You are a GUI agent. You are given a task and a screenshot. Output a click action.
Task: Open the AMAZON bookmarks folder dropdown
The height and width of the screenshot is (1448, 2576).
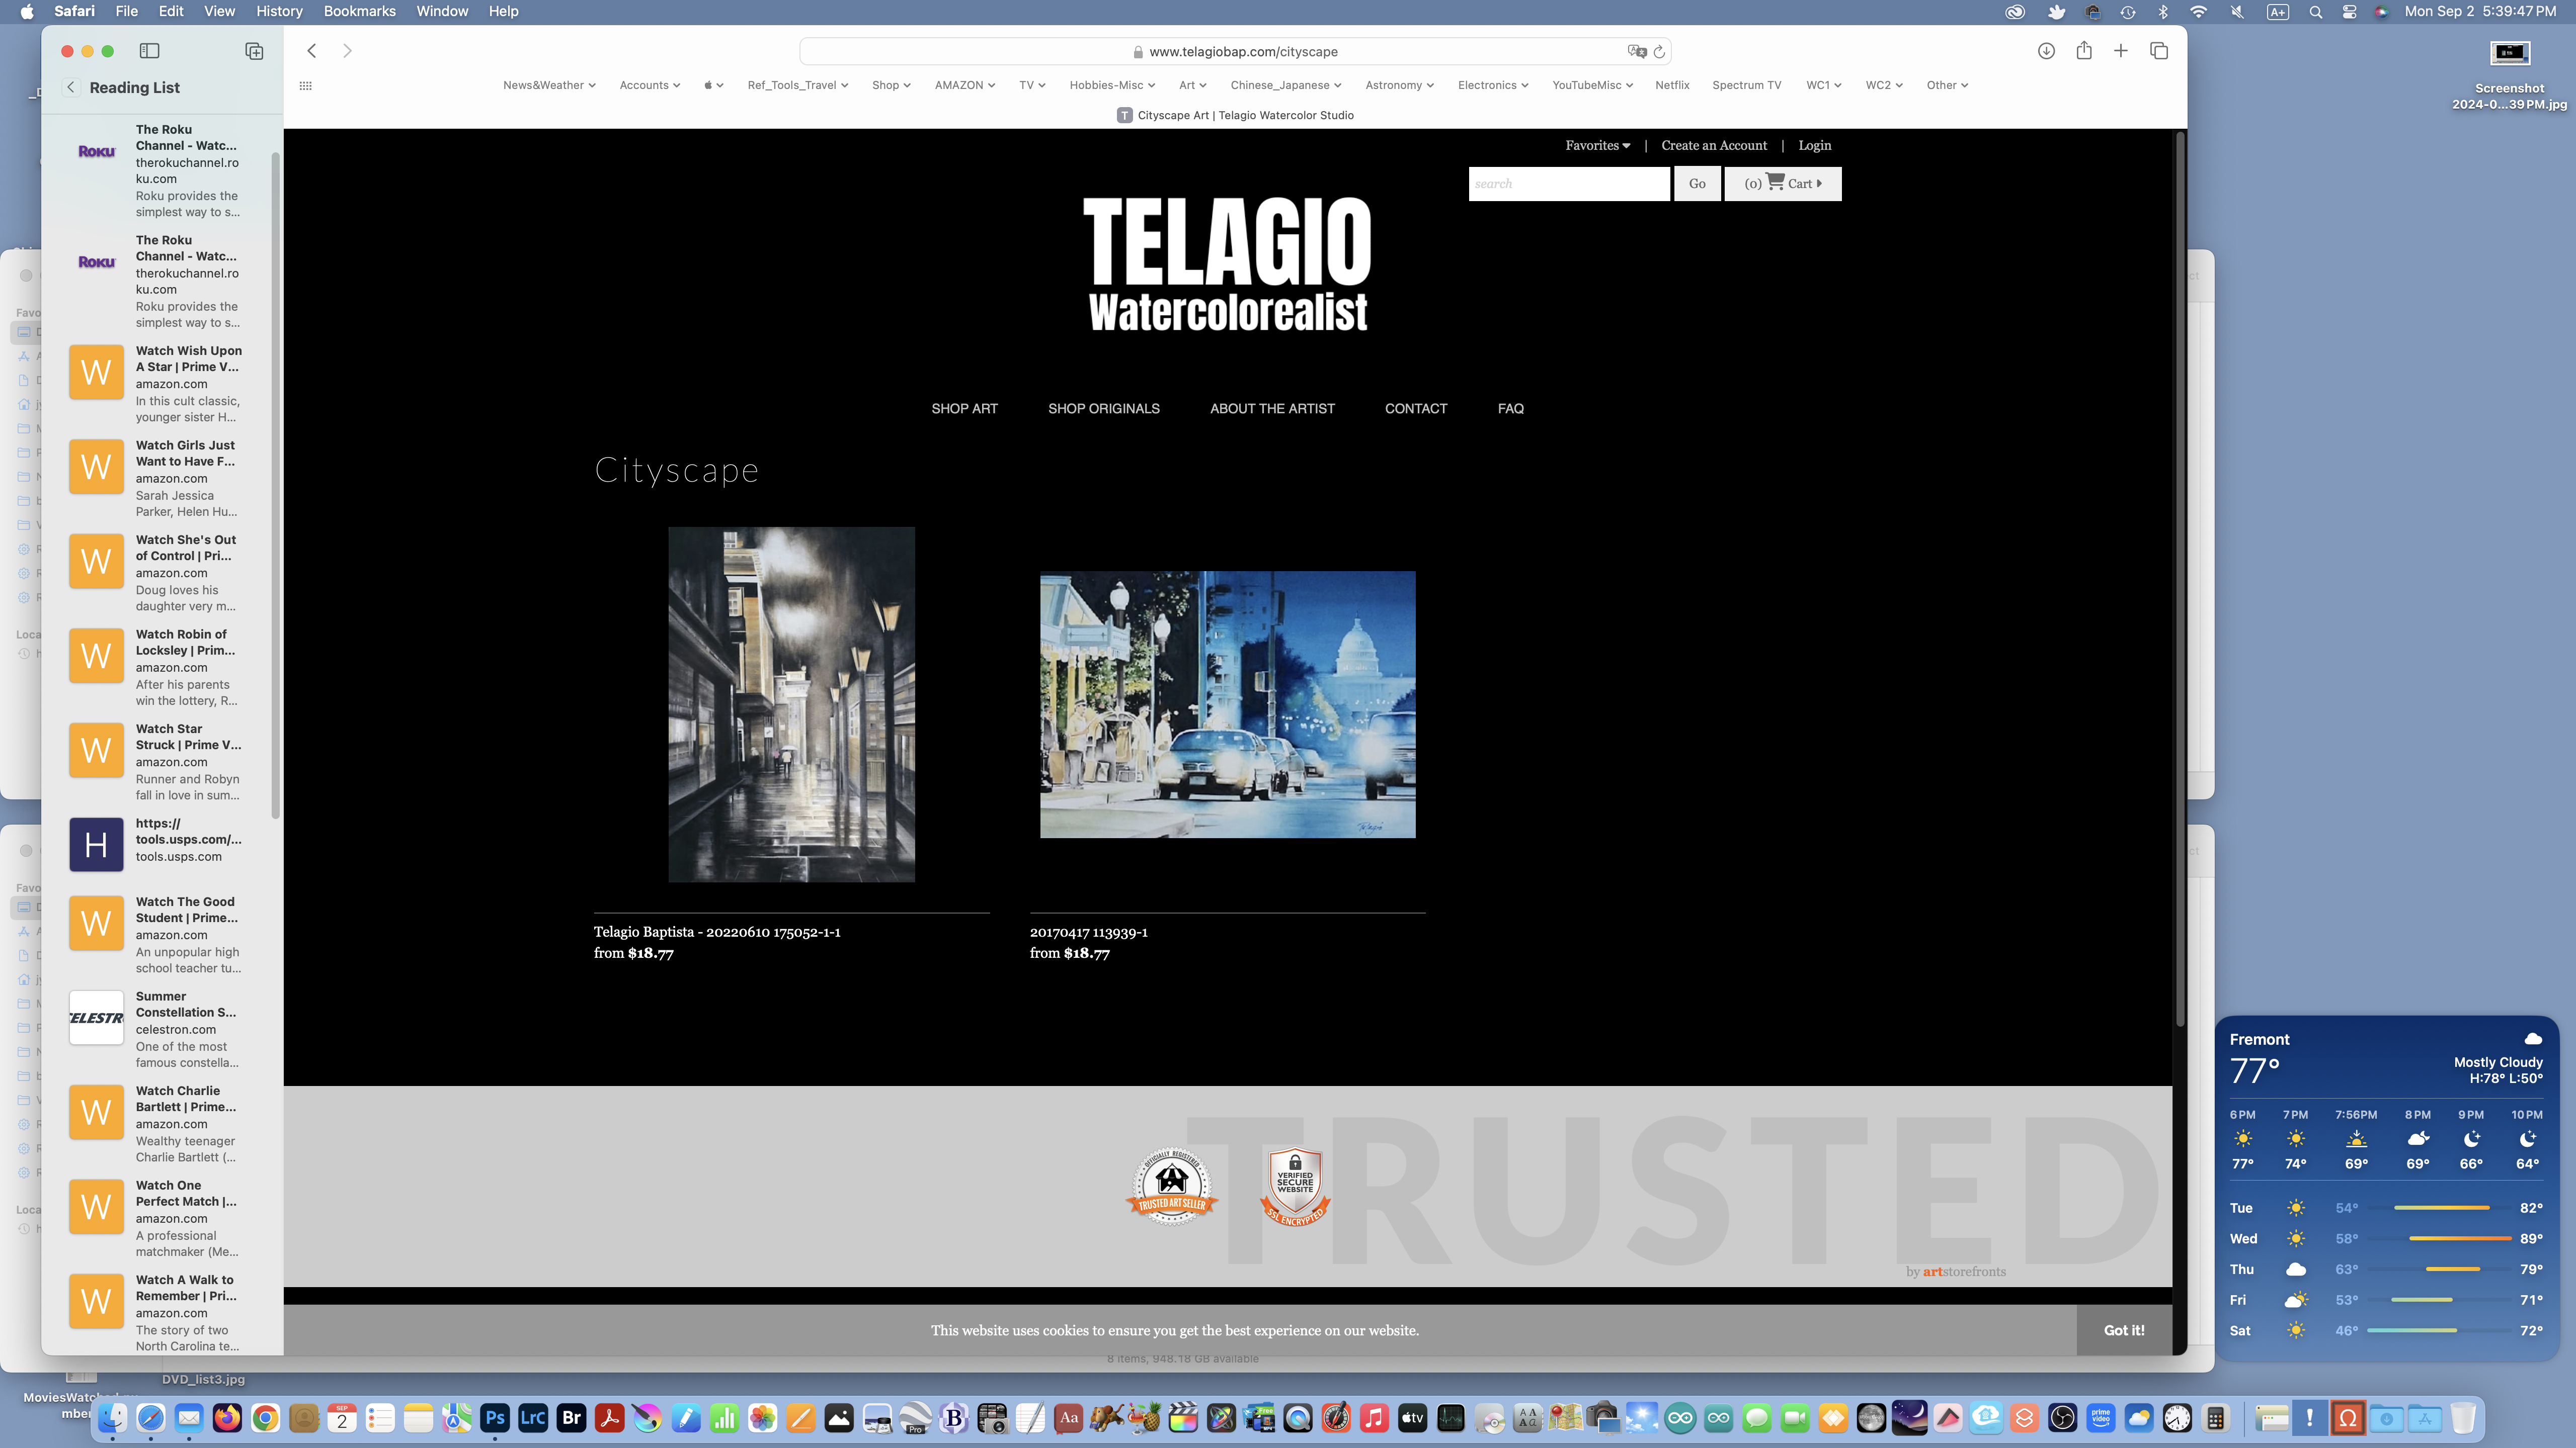tap(964, 85)
